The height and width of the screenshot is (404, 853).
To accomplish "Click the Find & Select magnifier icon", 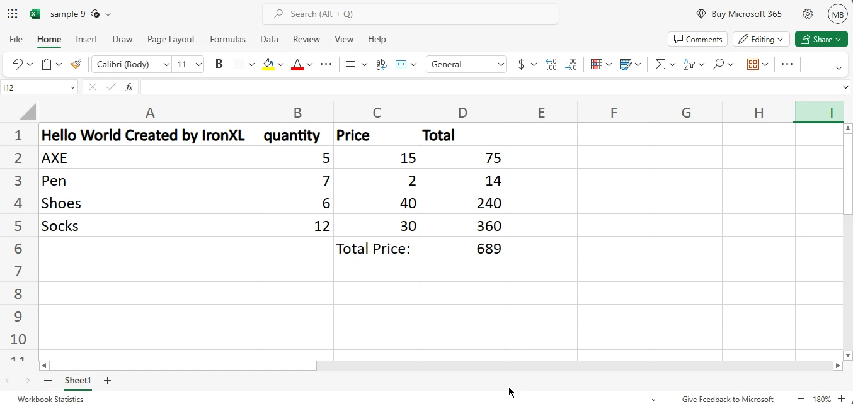I will (718, 64).
